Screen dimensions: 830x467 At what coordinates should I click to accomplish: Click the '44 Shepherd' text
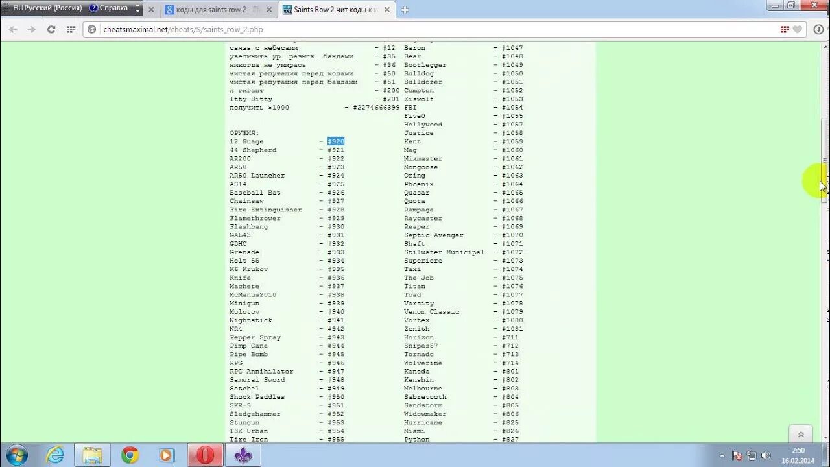click(x=253, y=150)
